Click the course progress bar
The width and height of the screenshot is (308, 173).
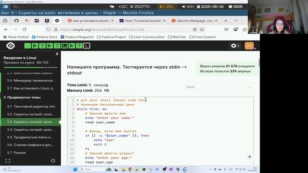30,67
